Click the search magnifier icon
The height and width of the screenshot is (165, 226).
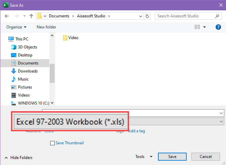[x=217, y=16]
